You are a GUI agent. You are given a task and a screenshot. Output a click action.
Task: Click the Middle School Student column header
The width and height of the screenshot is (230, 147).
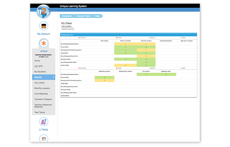[x=125, y=71]
